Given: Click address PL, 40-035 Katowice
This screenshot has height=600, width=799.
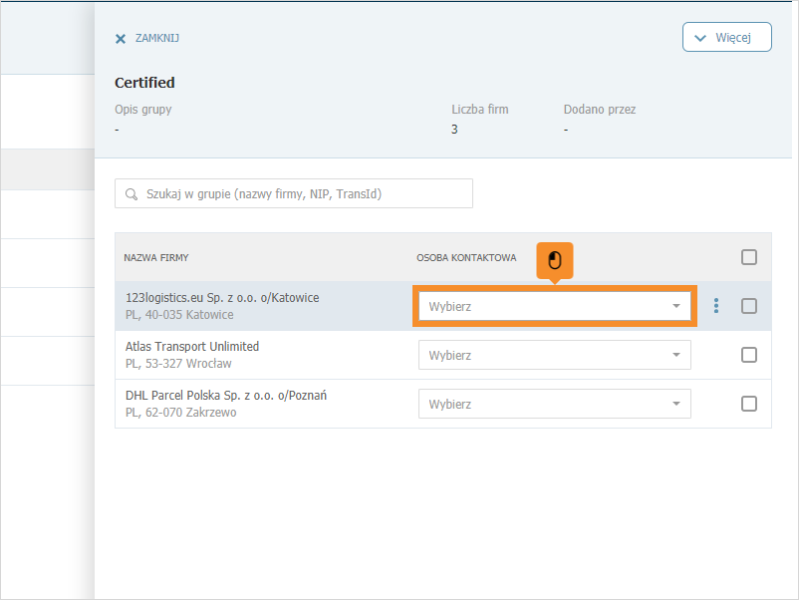Looking at the screenshot, I should 179,315.
